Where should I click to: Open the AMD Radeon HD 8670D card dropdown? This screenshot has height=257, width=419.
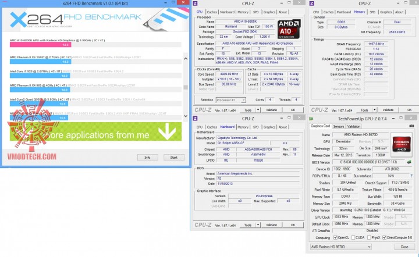[x=340, y=247]
